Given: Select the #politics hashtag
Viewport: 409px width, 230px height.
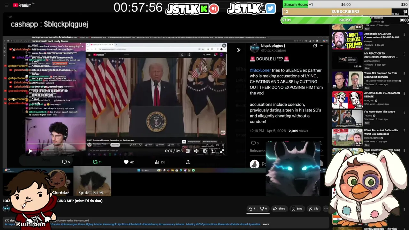Looking at the screenshot, I should coord(122,224).
